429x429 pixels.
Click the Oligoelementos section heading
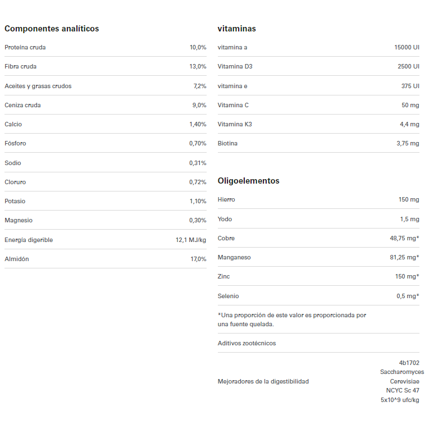(x=248, y=181)
